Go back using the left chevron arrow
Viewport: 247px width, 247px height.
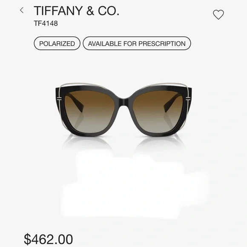click(x=22, y=10)
